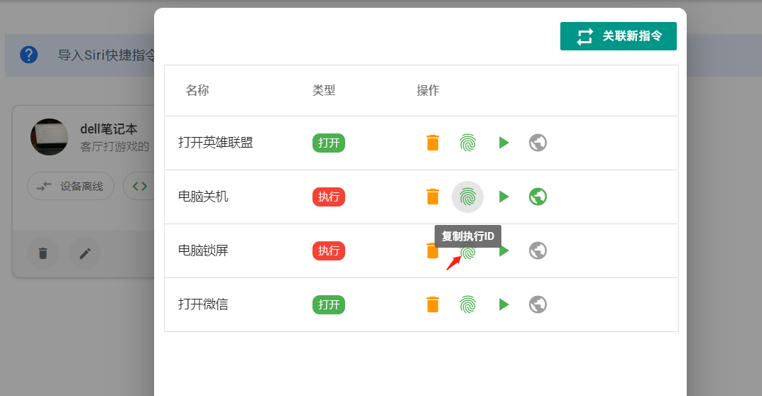Copy execution ID for 打开微信
The width and height of the screenshot is (762, 396).
click(467, 304)
